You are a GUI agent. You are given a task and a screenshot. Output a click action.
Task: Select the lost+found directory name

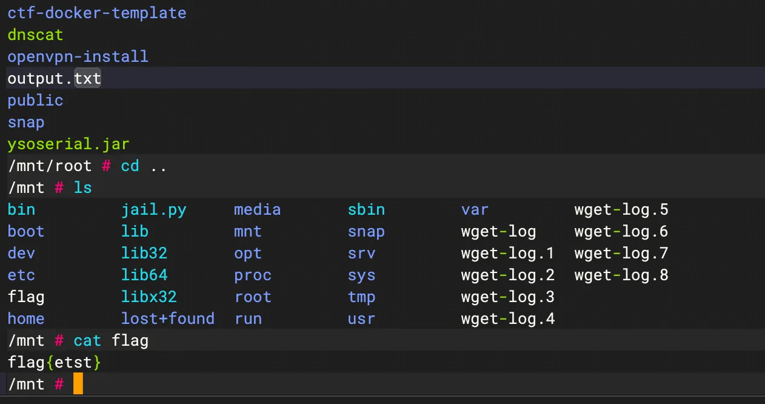tap(168, 318)
